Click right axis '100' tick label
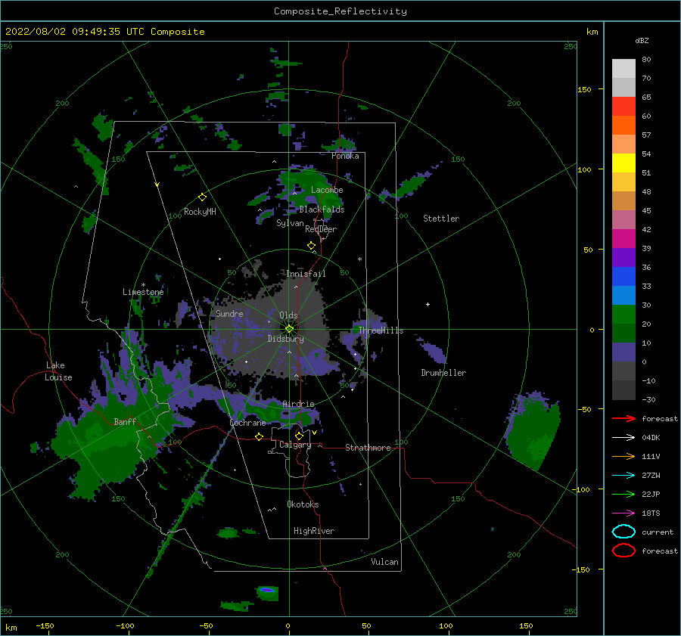681x636 pixels. (584, 169)
